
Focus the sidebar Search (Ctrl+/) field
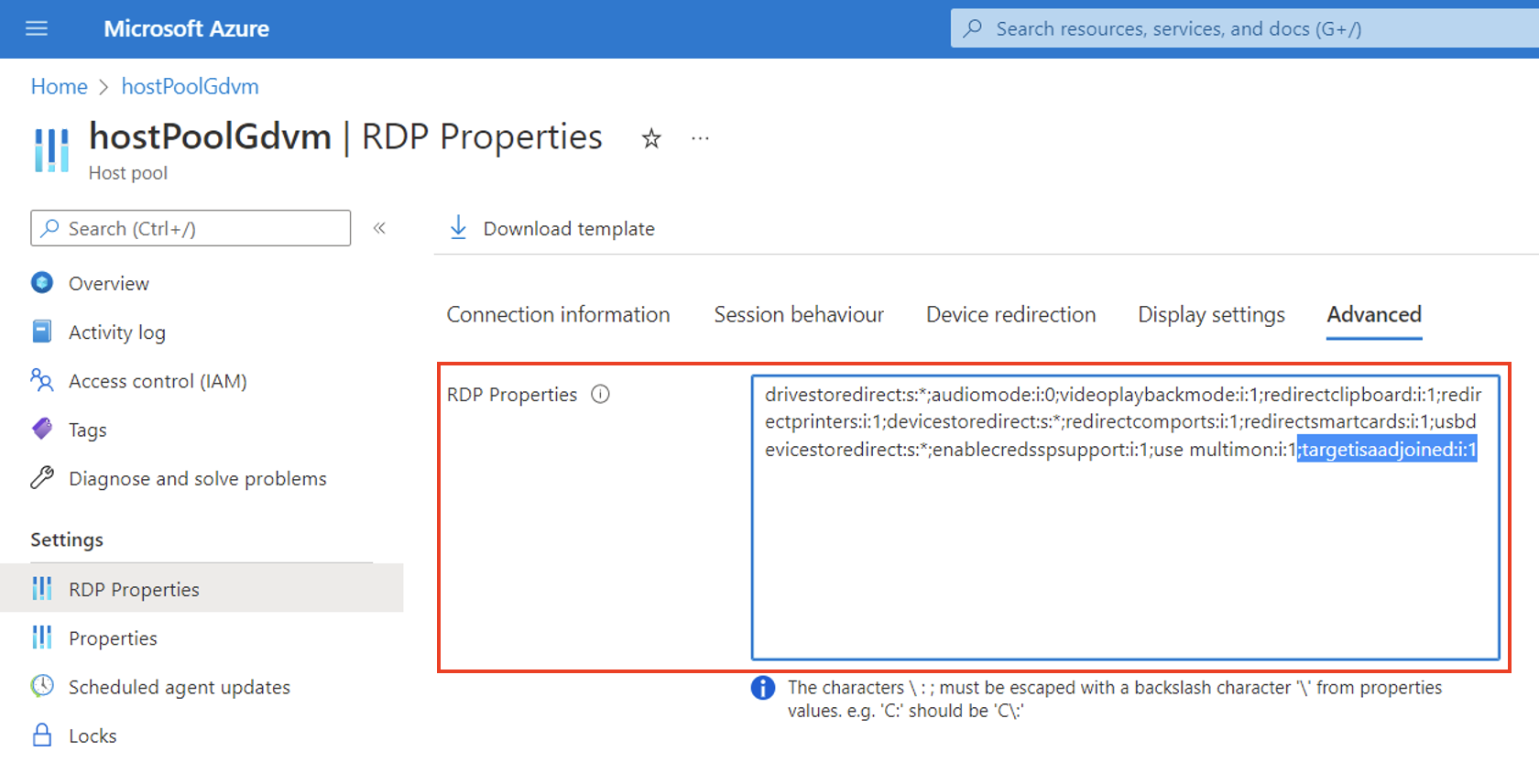(x=191, y=228)
